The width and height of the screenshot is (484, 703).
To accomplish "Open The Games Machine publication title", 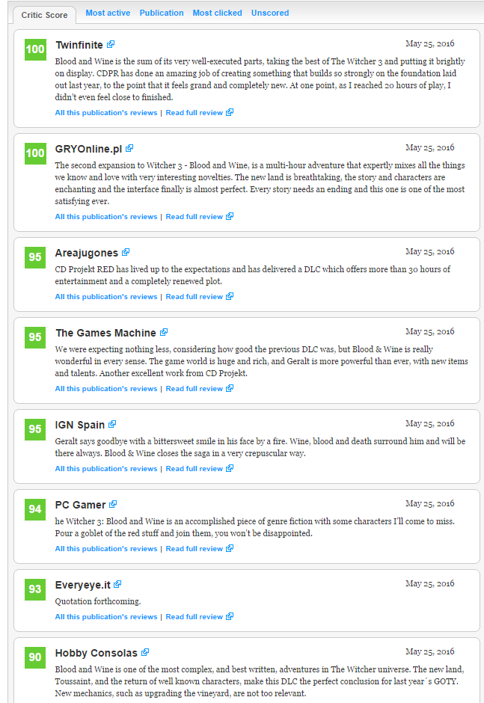I will [105, 333].
